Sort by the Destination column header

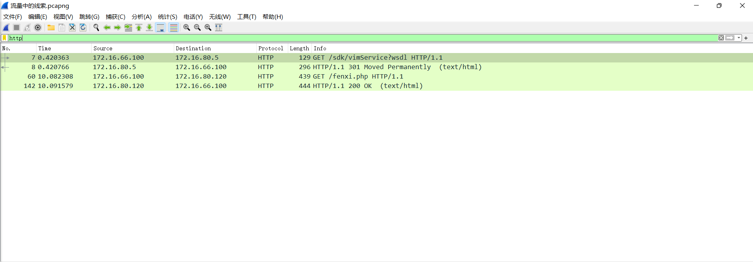tap(215, 48)
